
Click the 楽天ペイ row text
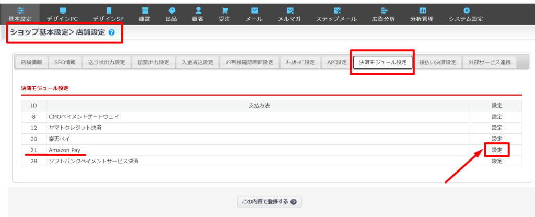59,139
